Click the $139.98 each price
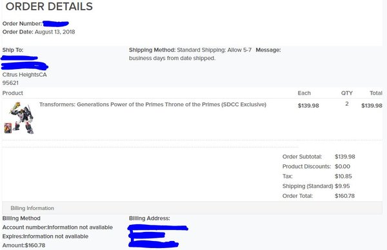Screen dimensions: 387x250 point(308,106)
